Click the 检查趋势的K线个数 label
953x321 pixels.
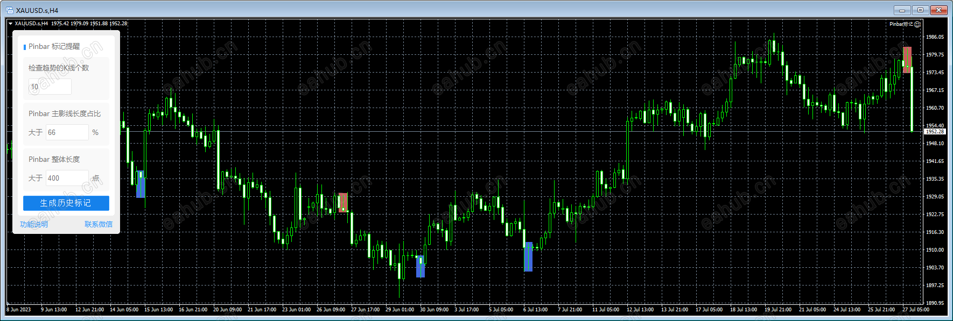(59, 68)
